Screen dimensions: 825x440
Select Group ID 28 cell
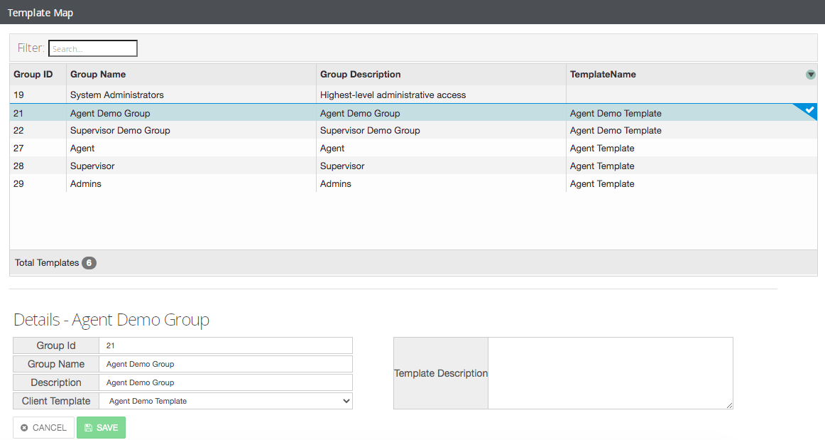coord(38,166)
